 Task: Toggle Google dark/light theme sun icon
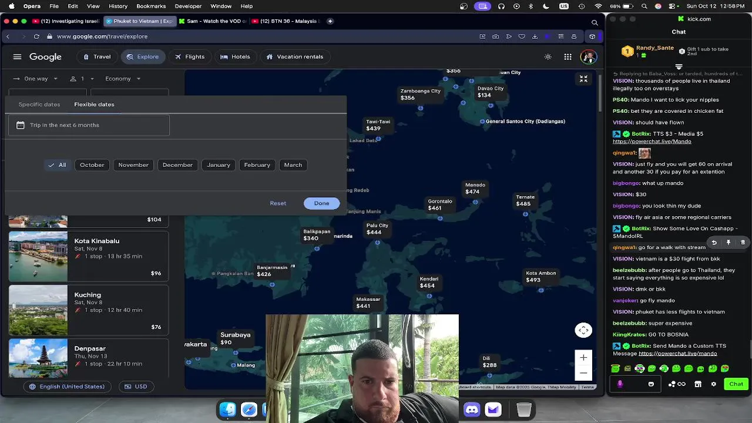(548, 57)
